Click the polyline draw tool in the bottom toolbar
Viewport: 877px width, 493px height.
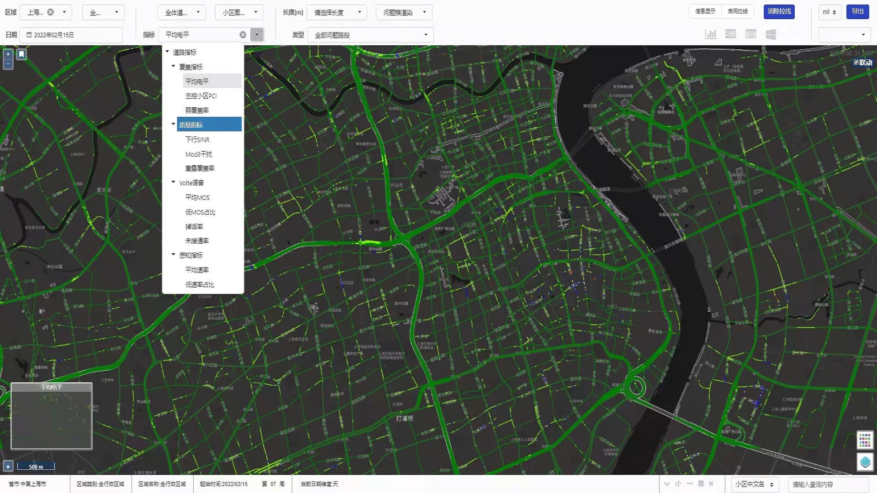pos(678,484)
